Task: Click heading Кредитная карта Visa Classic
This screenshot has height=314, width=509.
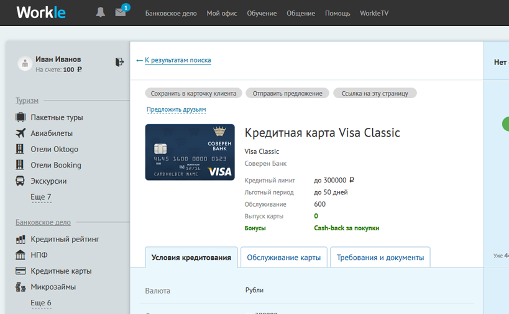Action: click(x=323, y=133)
